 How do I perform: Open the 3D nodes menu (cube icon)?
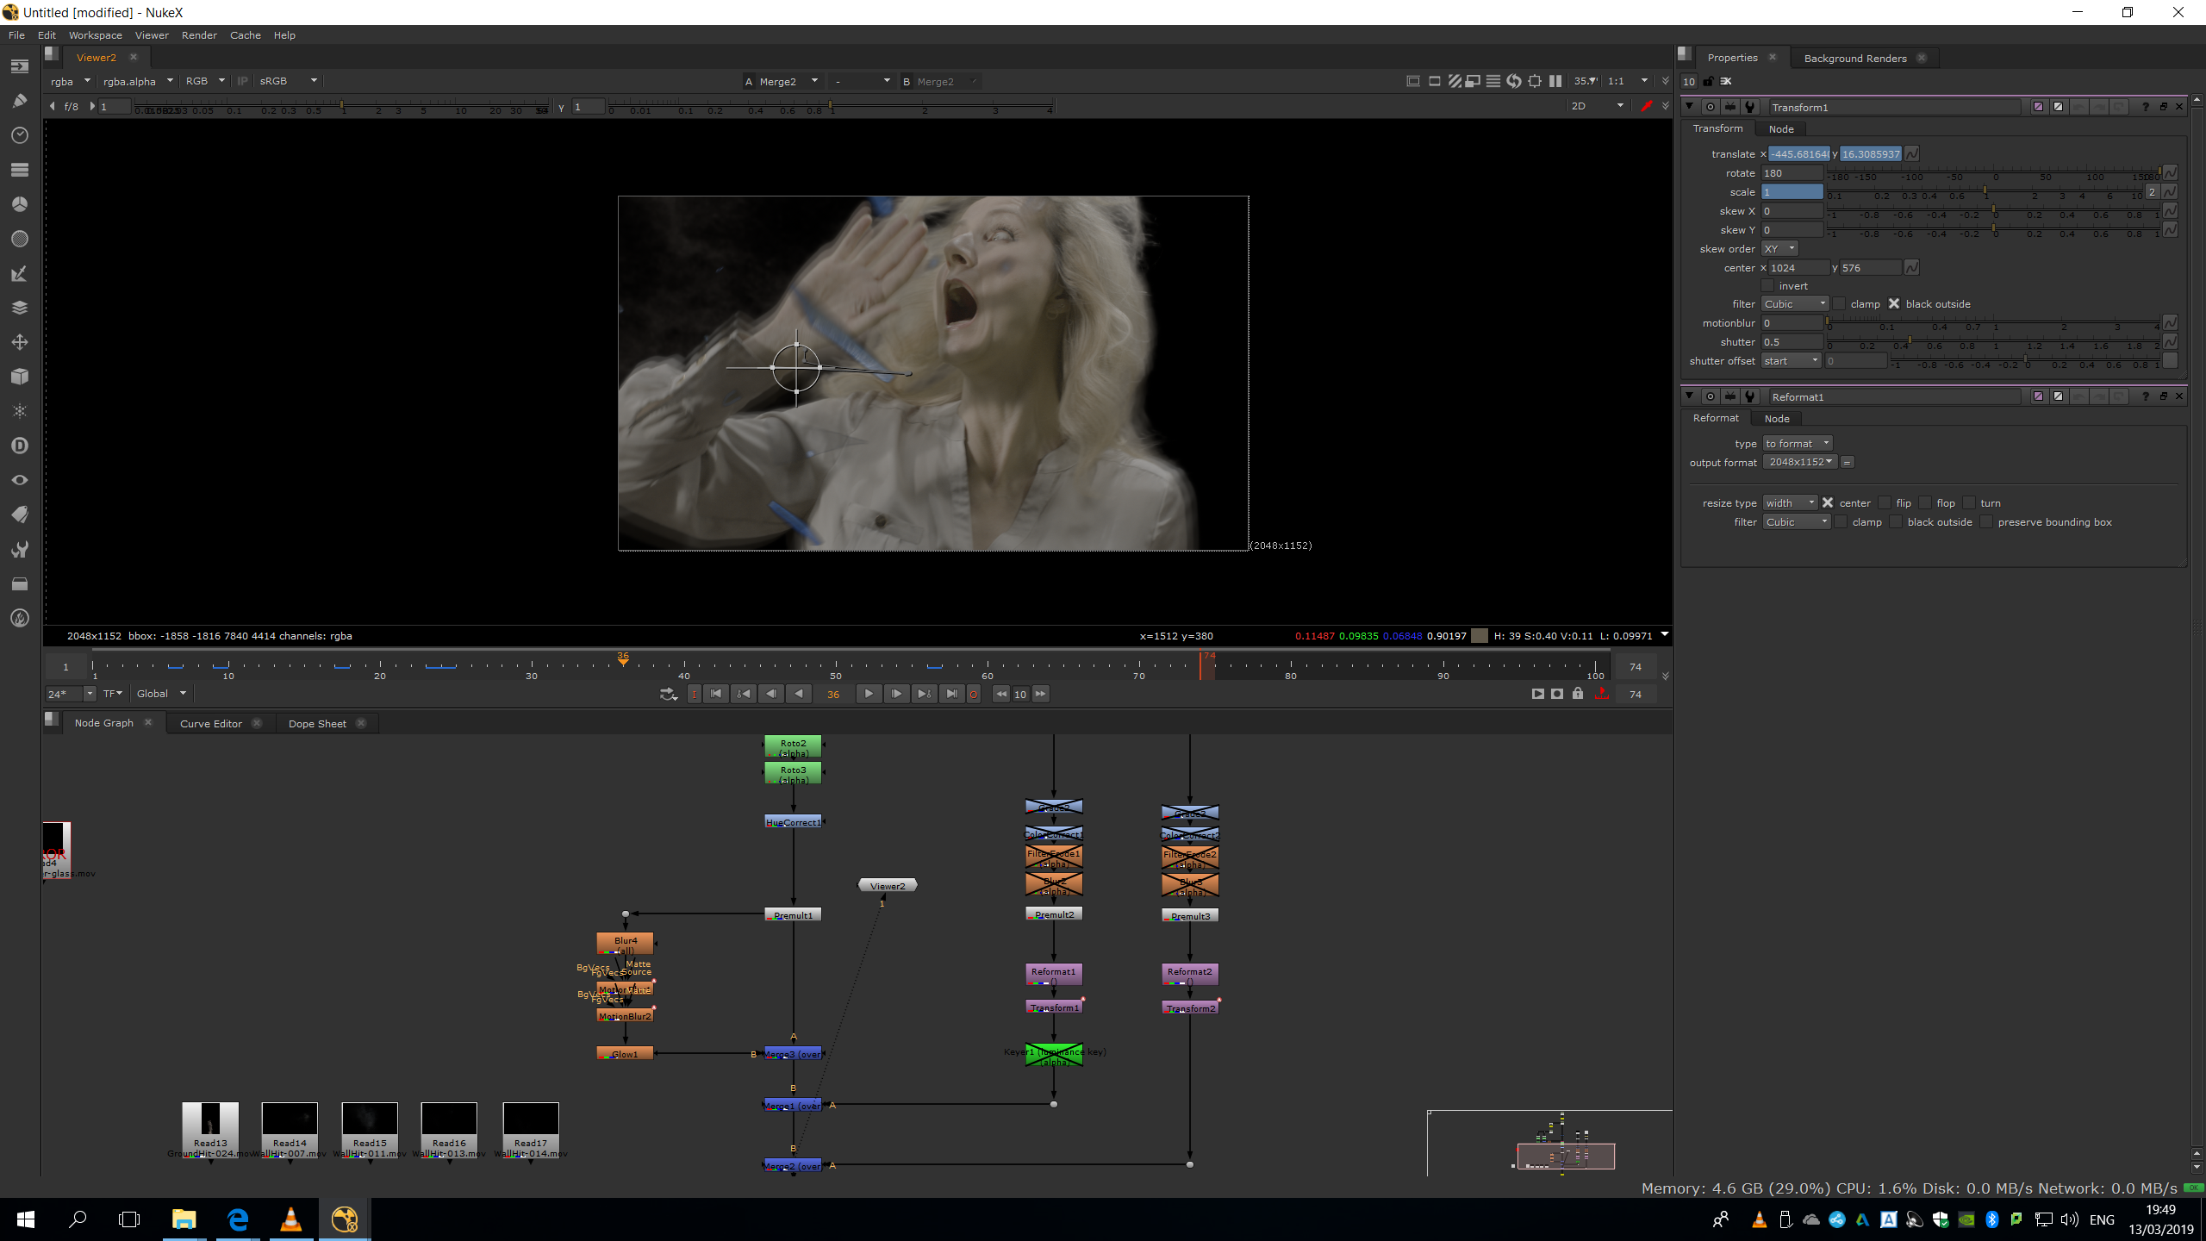point(19,377)
